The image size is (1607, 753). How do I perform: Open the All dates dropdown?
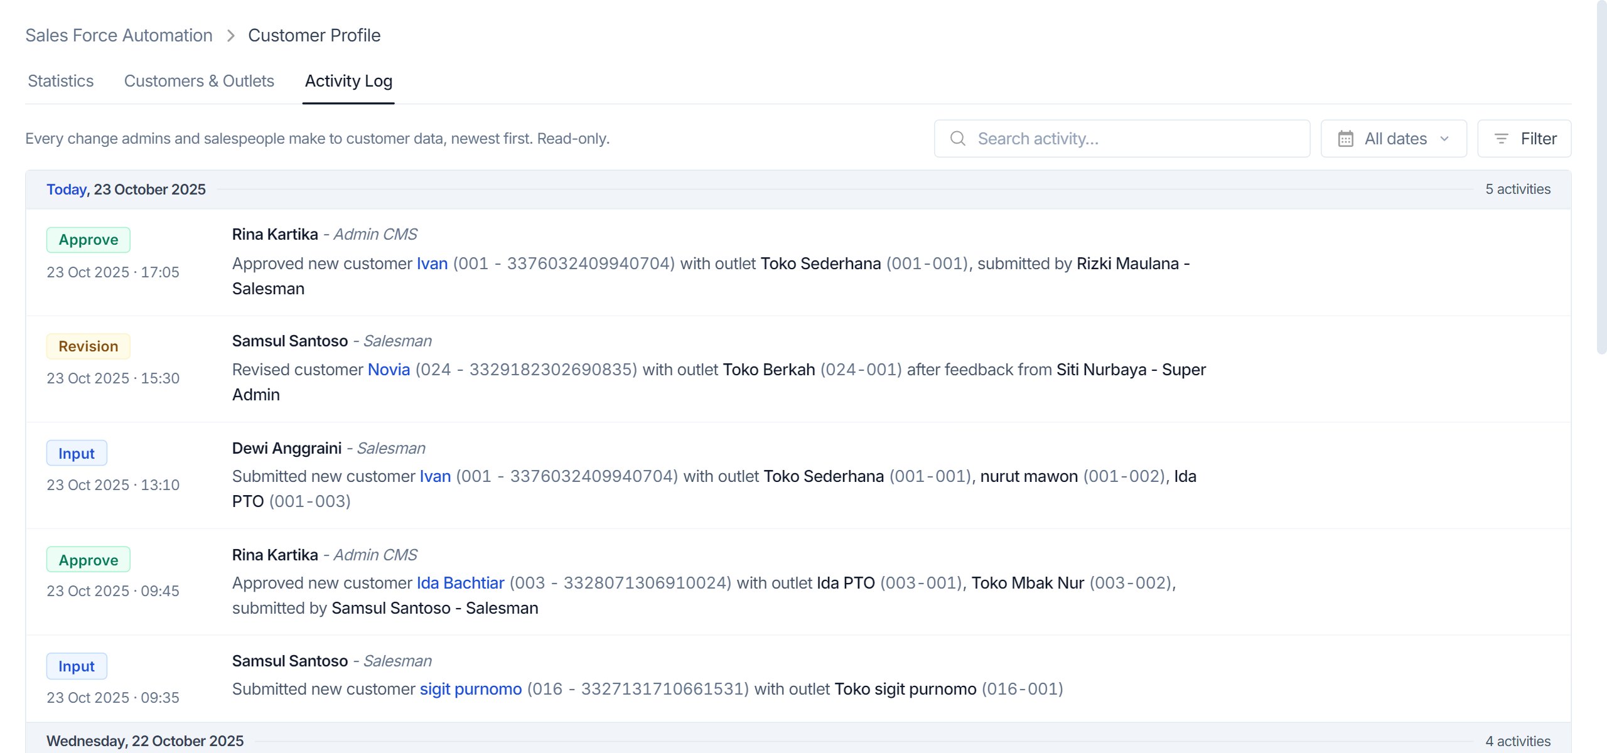(1394, 139)
